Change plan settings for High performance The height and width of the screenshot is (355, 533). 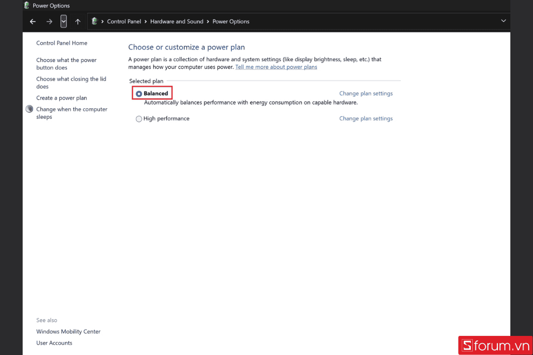pyautogui.click(x=366, y=118)
